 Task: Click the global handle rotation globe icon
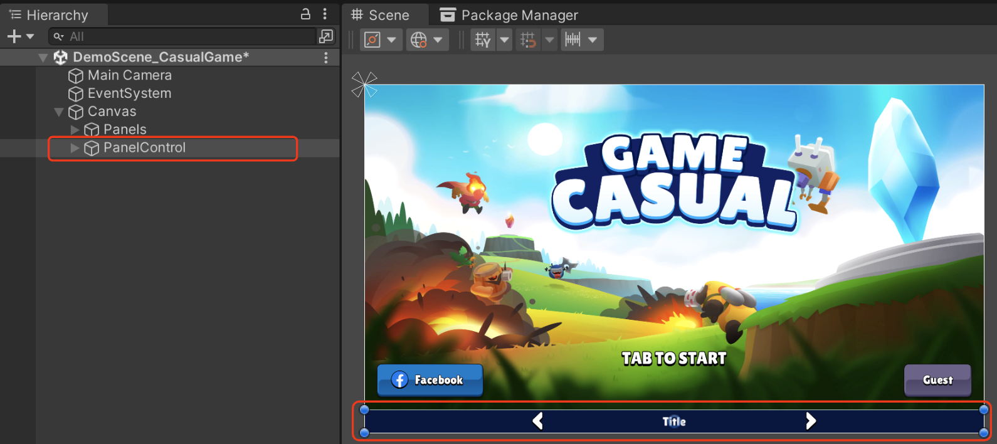(x=418, y=40)
